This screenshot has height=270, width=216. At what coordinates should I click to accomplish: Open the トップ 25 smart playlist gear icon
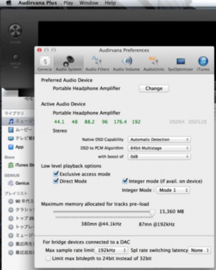point(11,218)
